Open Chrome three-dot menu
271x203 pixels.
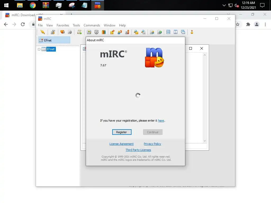tap(265, 25)
